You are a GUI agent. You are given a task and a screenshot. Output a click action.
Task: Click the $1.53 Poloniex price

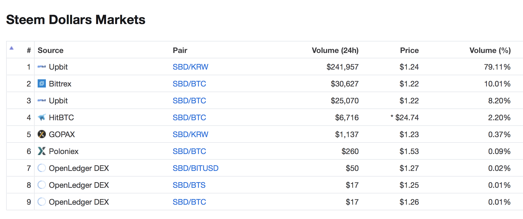409,151
